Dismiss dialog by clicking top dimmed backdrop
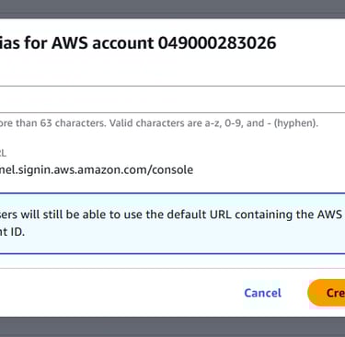The image size is (345, 337). coord(172,9)
